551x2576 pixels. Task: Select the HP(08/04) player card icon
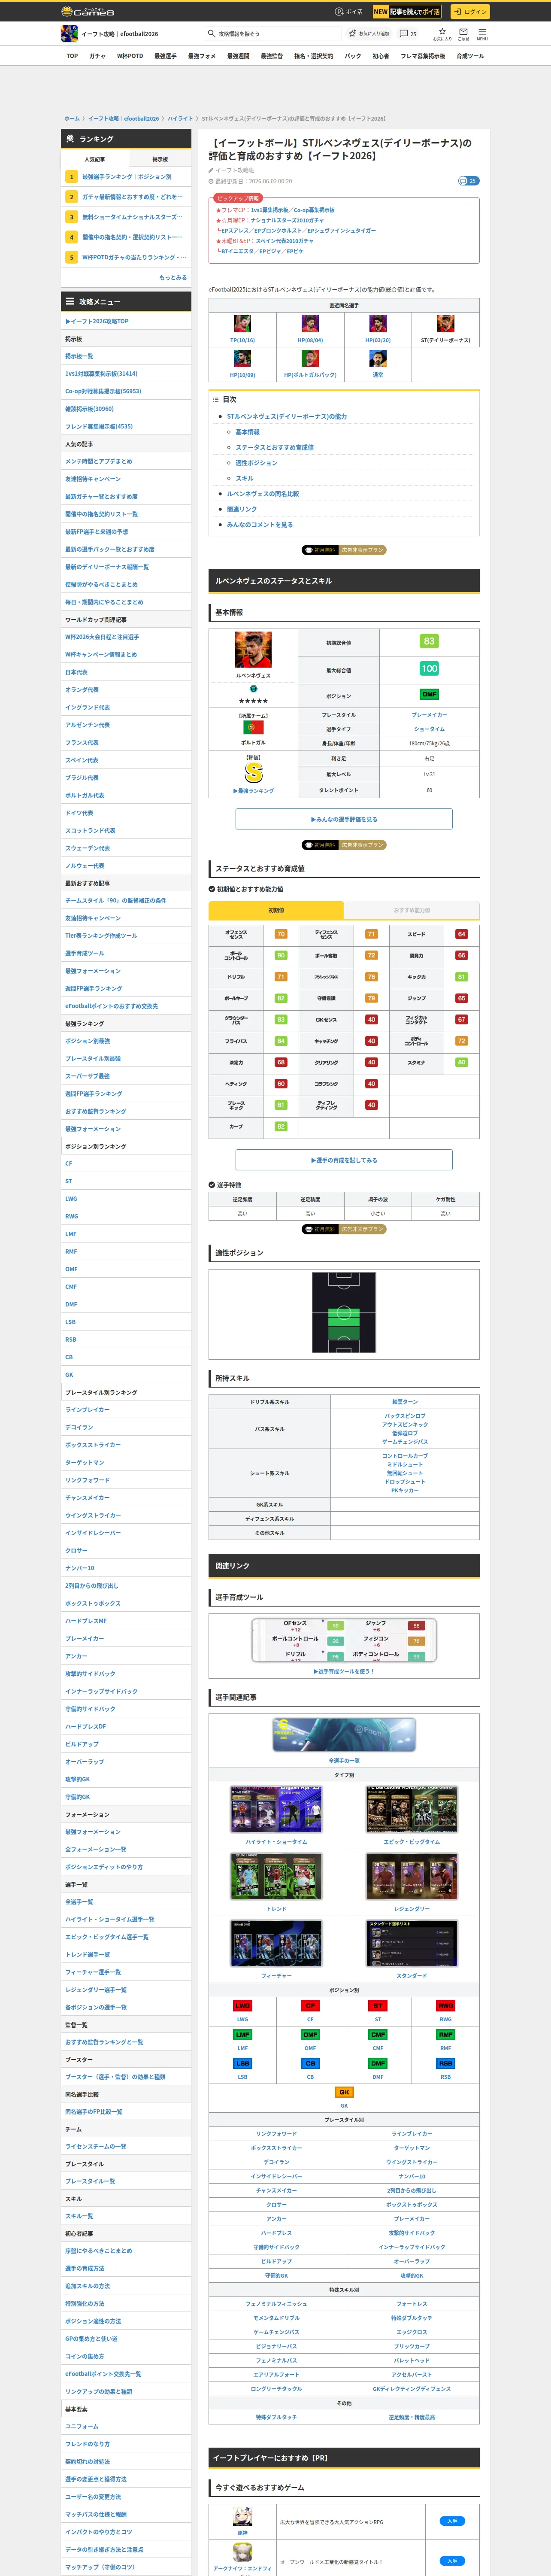pyautogui.click(x=310, y=324)
